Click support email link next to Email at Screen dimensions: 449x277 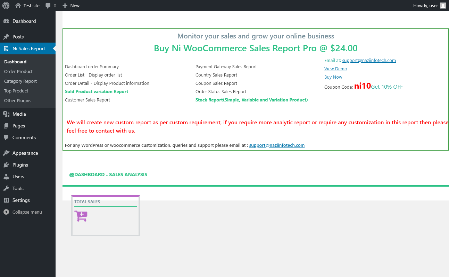pyautogui.click(x=369, y=60)
